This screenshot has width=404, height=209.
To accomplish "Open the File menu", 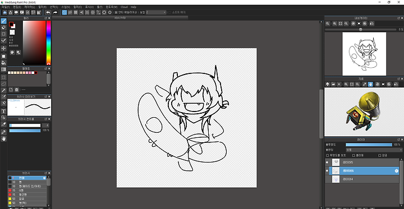I will (x=6, y=7).
